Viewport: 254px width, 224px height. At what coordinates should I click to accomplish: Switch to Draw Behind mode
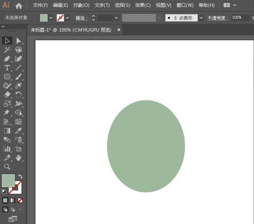pyautogui.click(x=13, y=210)
